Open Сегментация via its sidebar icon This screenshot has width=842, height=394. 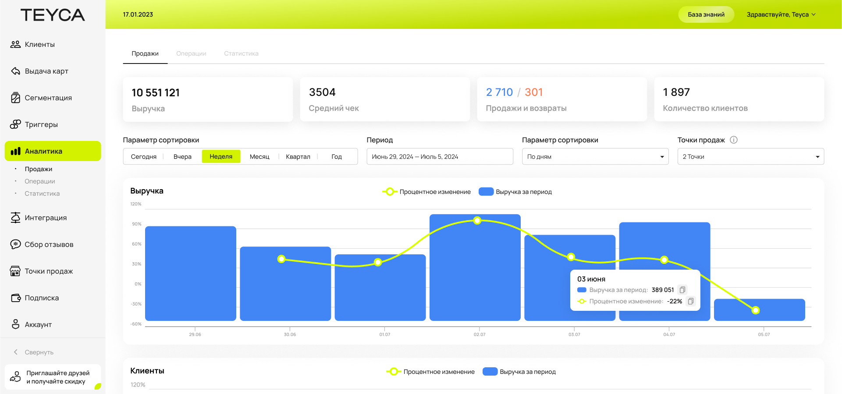[x=15, y=98]
